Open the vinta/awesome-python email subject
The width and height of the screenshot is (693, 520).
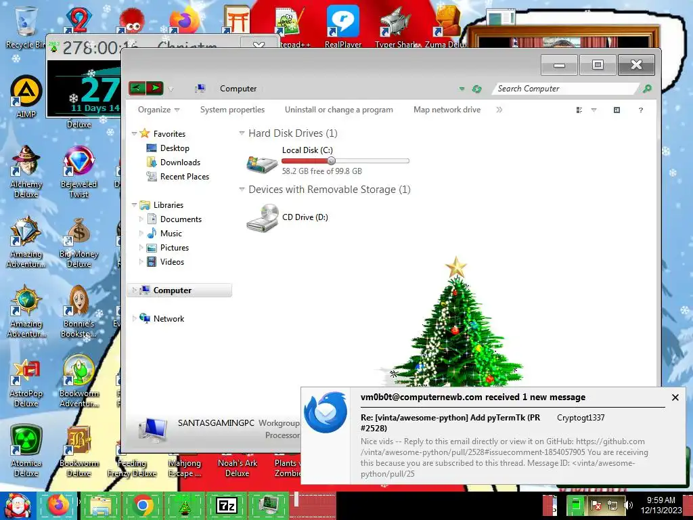[451, 422]
